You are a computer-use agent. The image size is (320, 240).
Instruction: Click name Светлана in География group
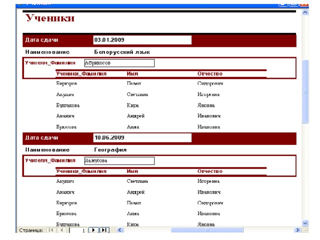click(137, 181)
